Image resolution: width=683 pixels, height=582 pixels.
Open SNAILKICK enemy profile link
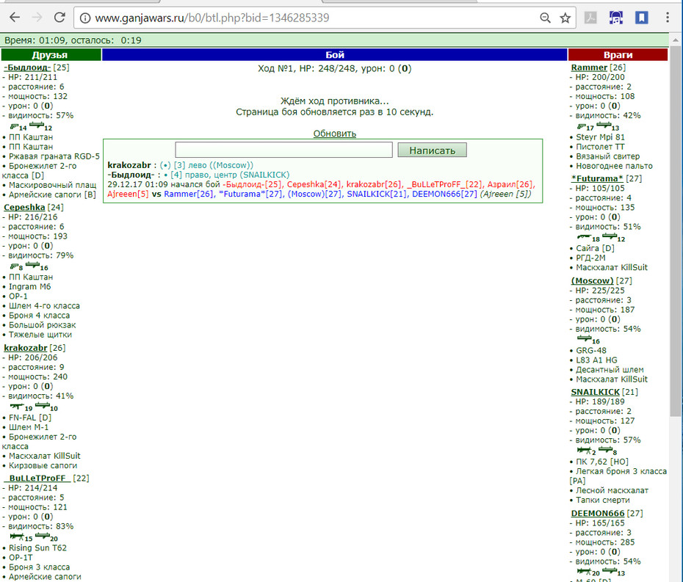[595, 392]
